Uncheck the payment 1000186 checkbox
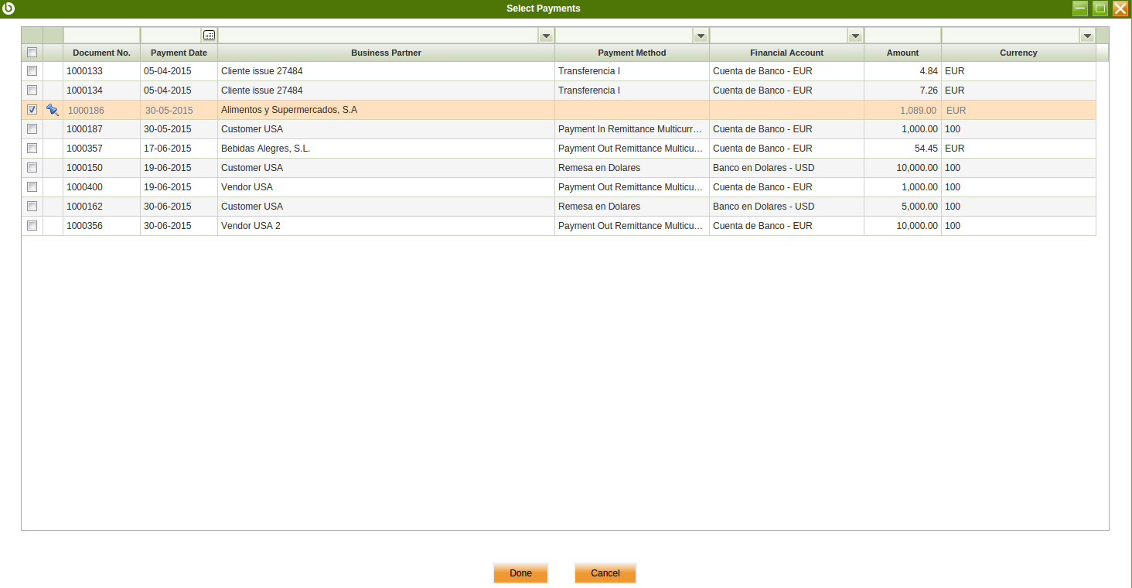1132x588 pixels. pos(32,110)
